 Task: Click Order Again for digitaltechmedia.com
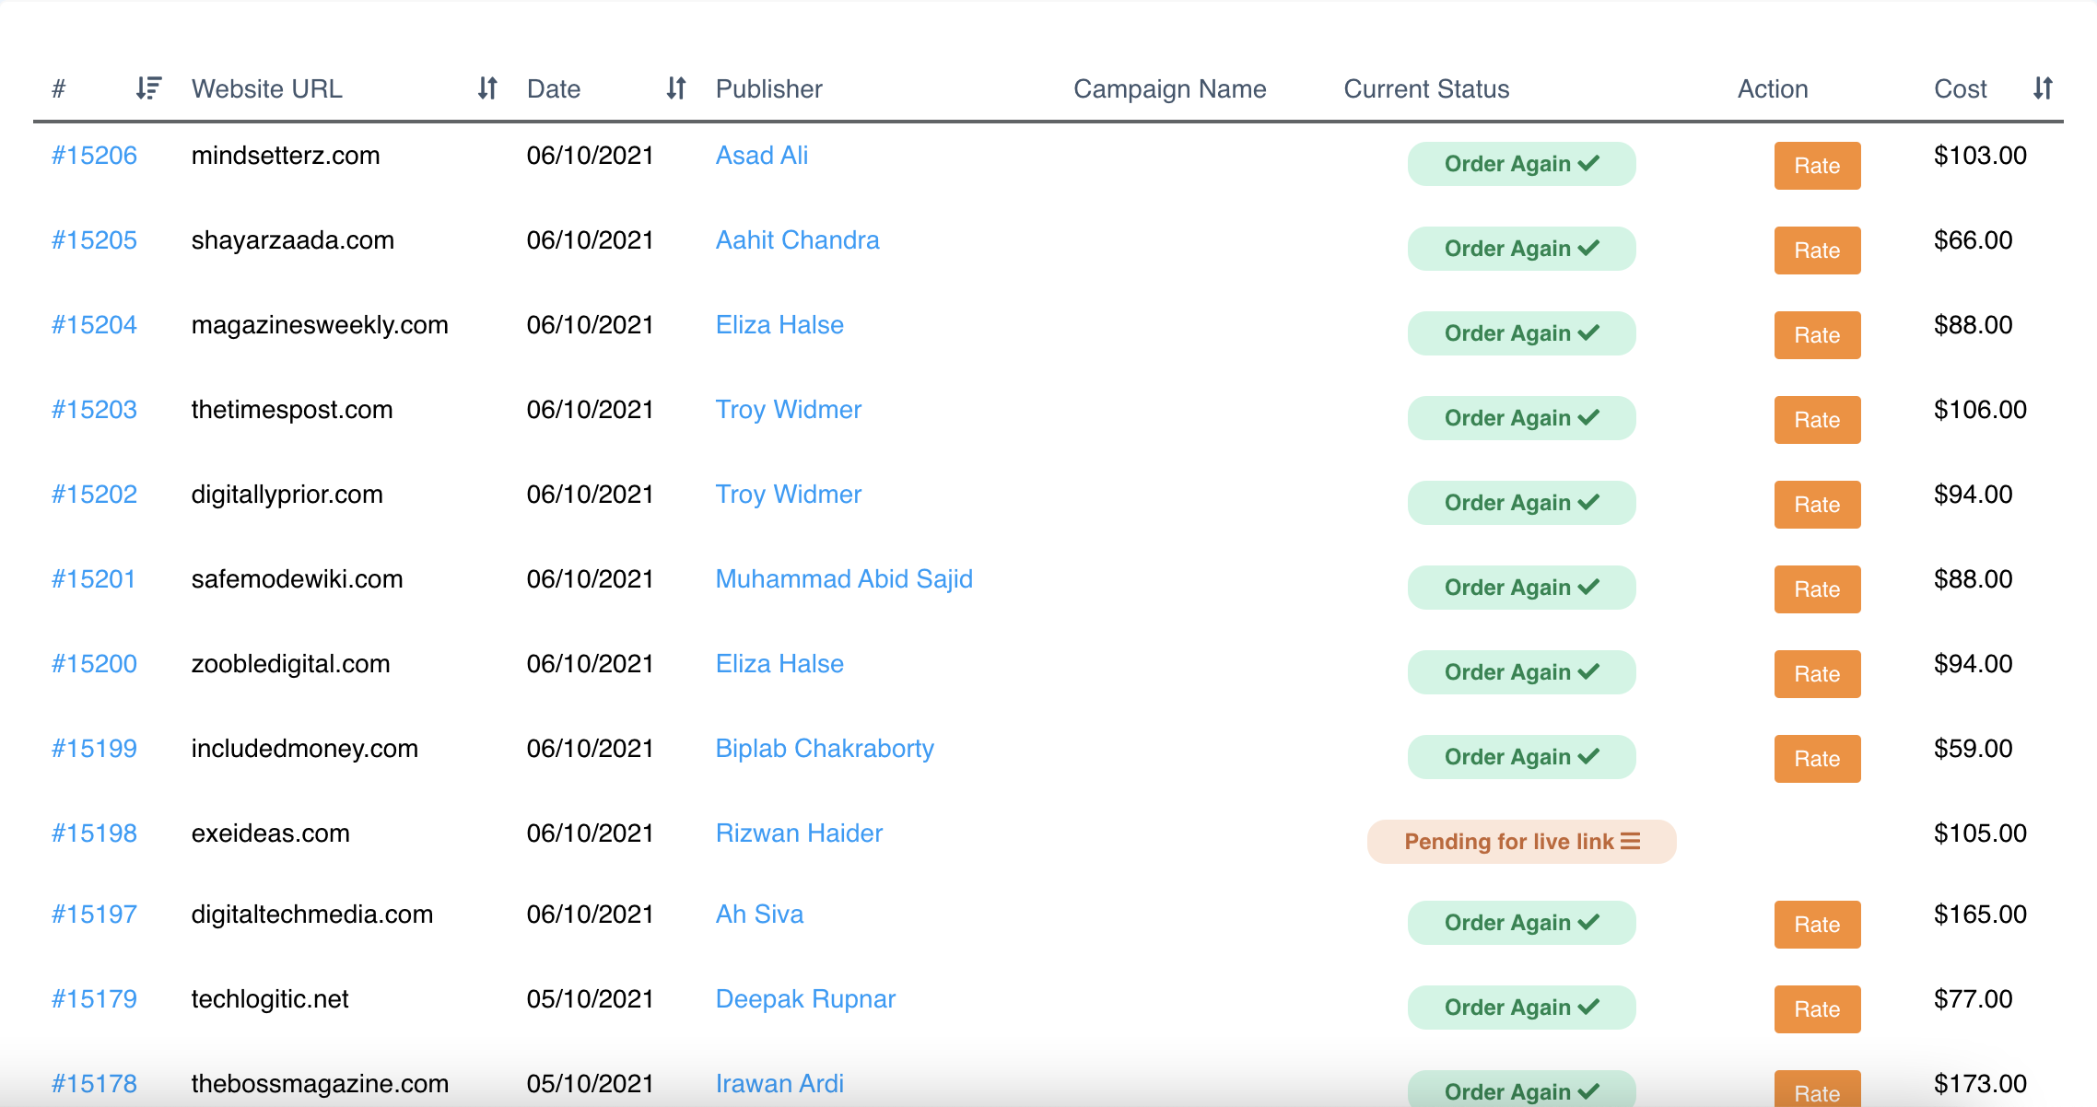coord(1521,923)
